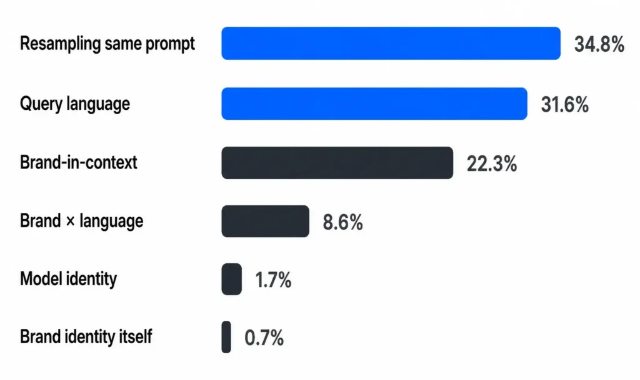The width and height of the screenshot is (640, 380).
Task: Select the Brand × language label
Action: (x=82, y=221)
